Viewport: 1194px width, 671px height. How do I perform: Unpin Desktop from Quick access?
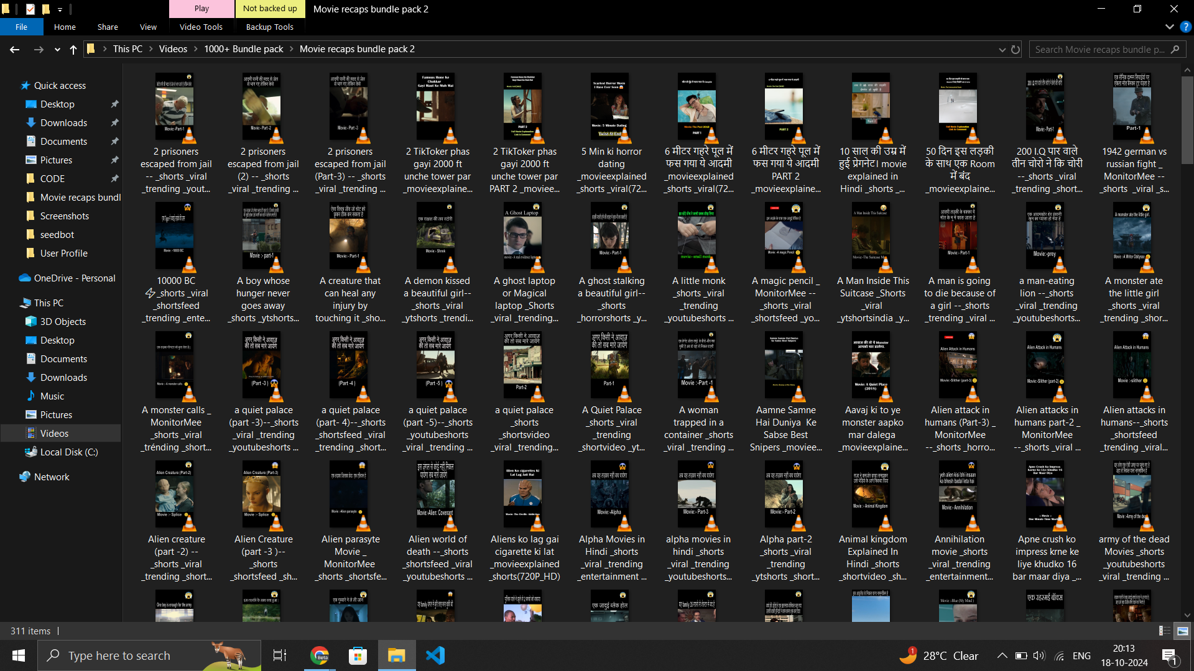[x=114, y=104]
